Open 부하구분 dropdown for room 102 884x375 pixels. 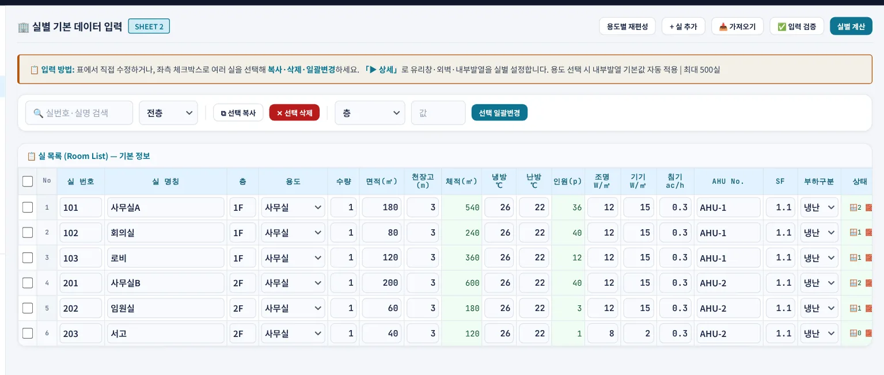click(x=819, y=233)
